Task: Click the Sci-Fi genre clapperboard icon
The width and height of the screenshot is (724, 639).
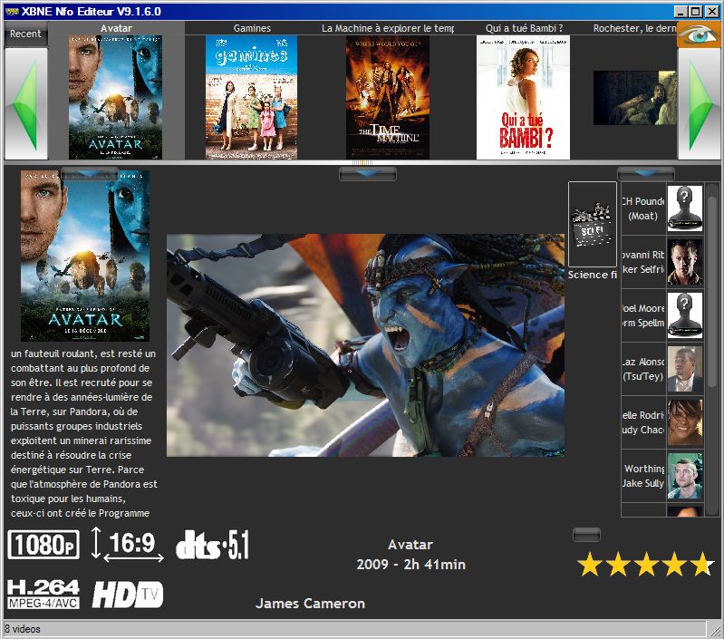Action: (593, 225)
